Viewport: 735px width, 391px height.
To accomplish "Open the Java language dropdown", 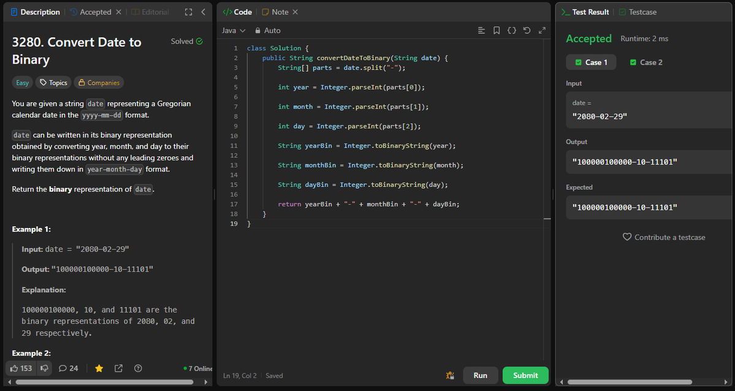I will click(233, 30).
